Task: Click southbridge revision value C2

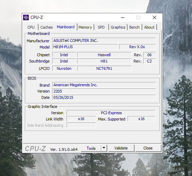Action: [150, 61]
